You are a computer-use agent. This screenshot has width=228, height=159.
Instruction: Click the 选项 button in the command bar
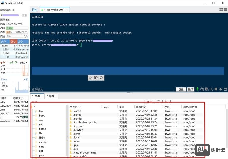190,90
